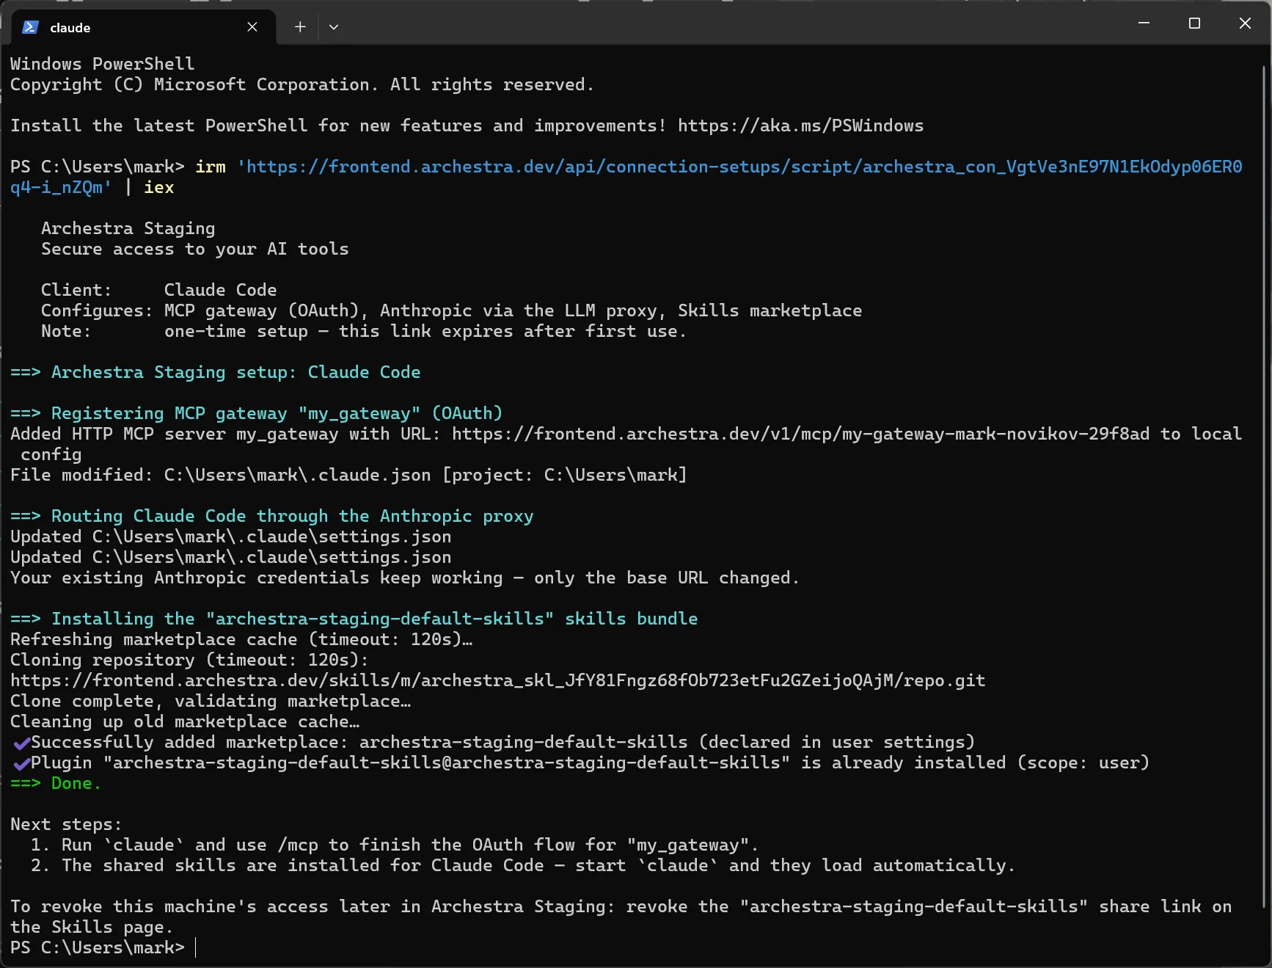1272x968 pixels.
Task: Click 'To revoke this machine's access' line
Action: click(x=621, y=917)
